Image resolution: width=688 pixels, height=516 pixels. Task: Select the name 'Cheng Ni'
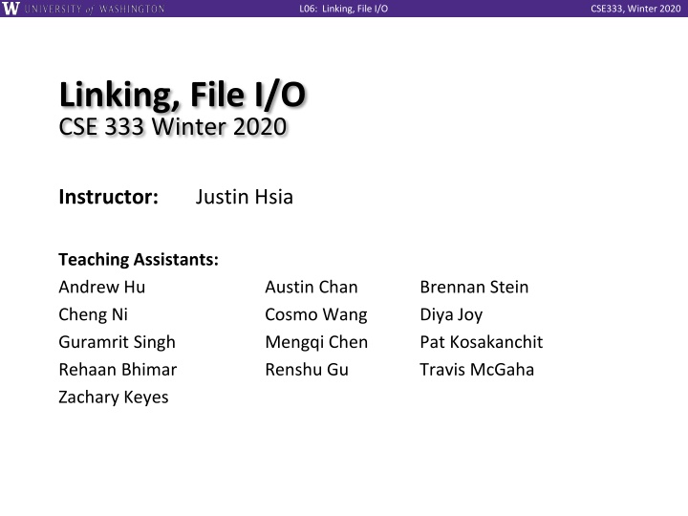93,315
